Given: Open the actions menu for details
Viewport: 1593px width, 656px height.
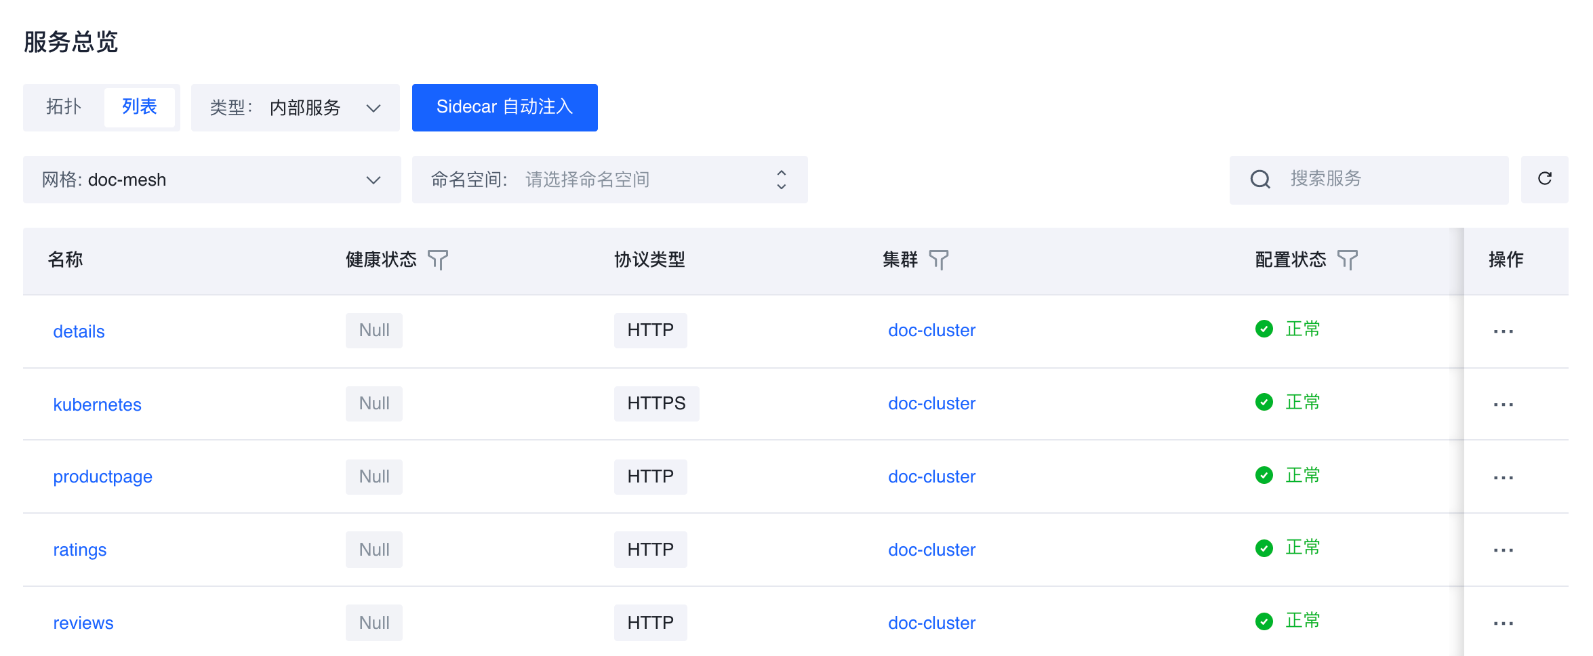Looking at the screenshot, I should click(x=1503, y=331).
